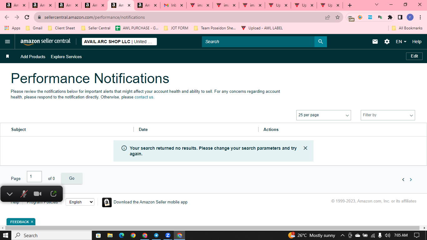This screenshot has height=240, width=427.
Task: Open the Team Poseidon Sheet bookmark
Action: tap(215, 28)
